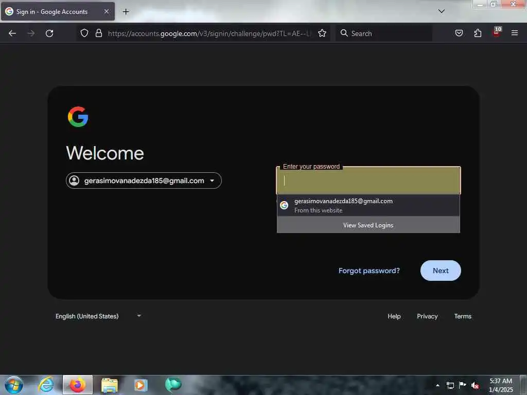
Task: Open the tracking protection shield icon
Action: point(84,33)
